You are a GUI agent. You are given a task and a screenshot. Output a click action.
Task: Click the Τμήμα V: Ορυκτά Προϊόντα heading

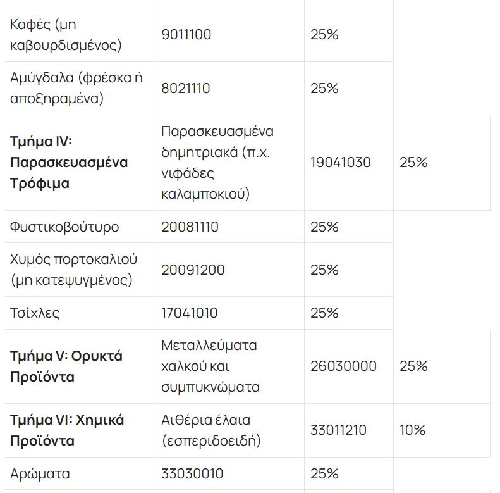pos(66,366)
